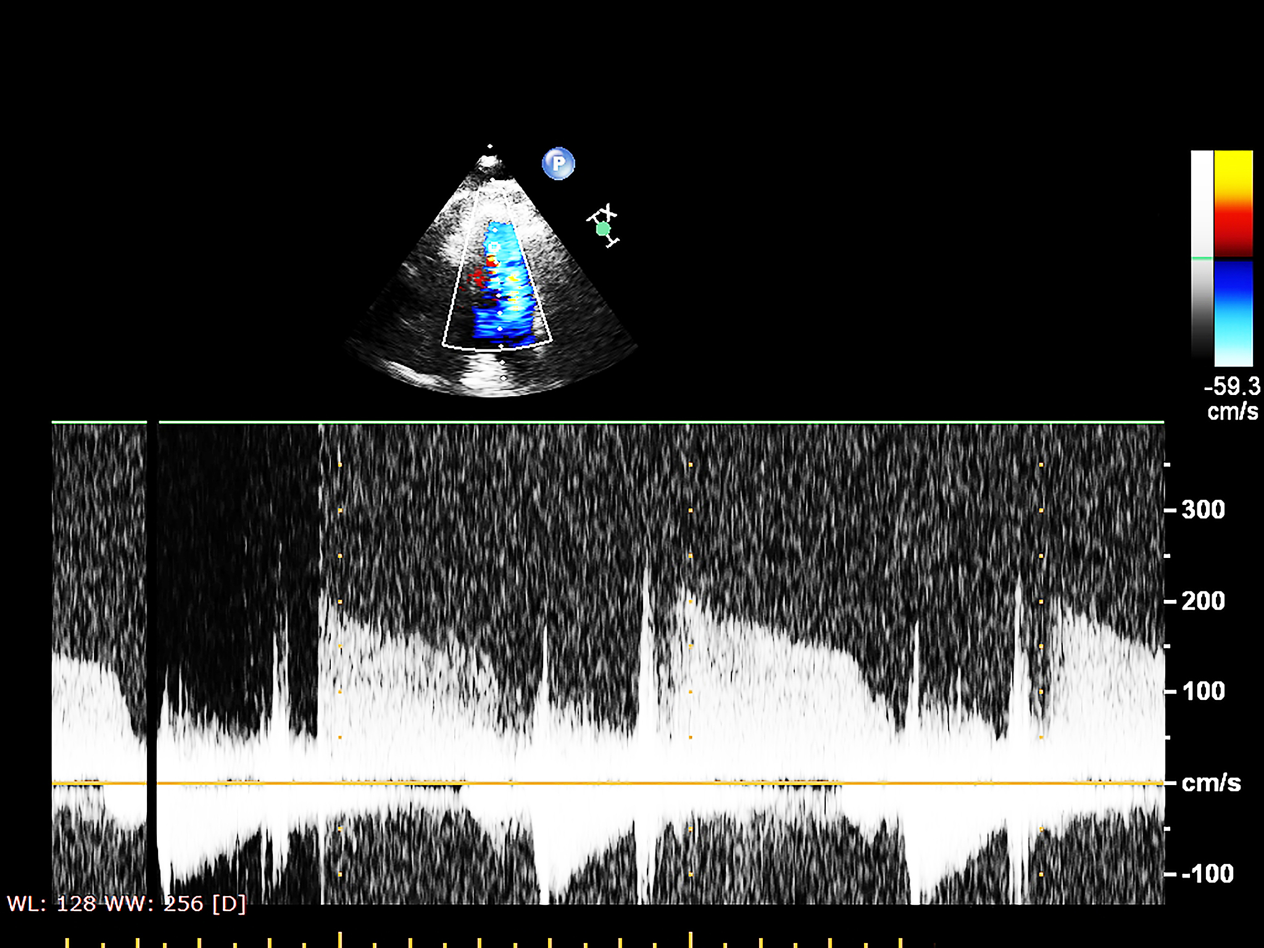This screenshot has width=1264, height=948.
Task: Click the cm/s unit label at the baseline
Action: [1210, 783]
